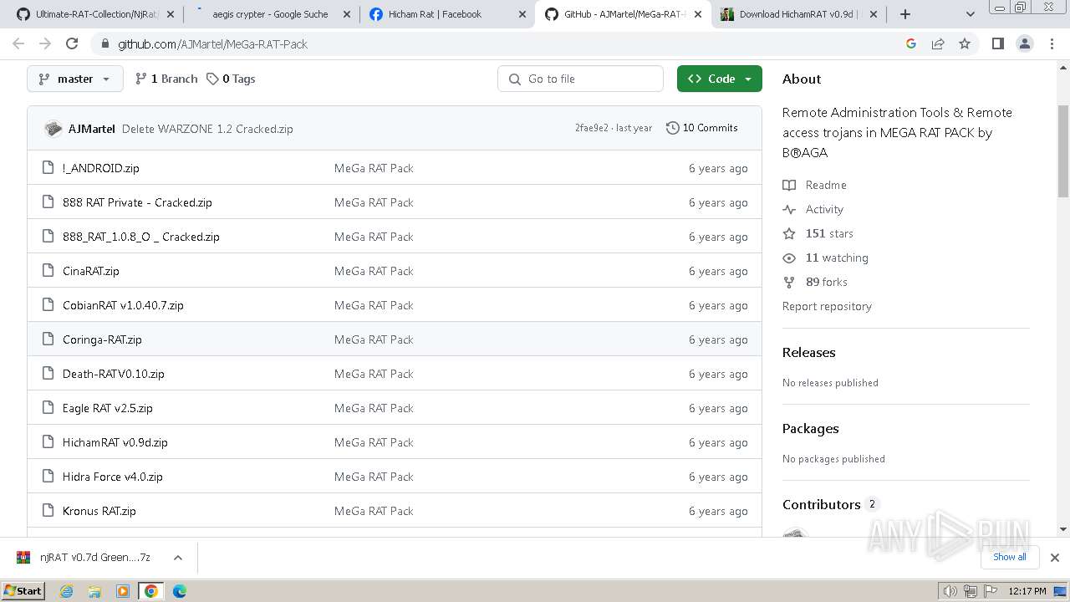Image resolution: width=1070 pixels, height=602 pixels.
Task: Click the eye icon next to 11 watching
Action: coord(789,258)
